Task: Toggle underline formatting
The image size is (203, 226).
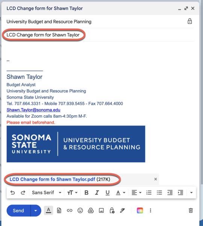Action: [108, 192]
